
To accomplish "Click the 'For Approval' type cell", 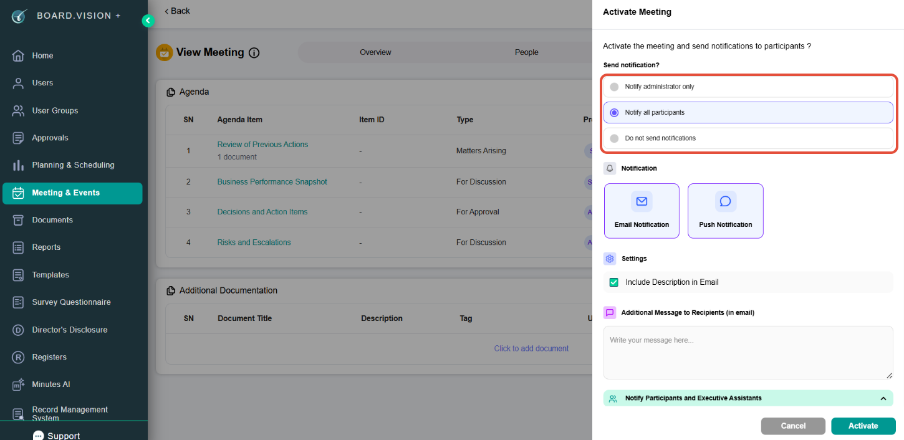I will [x=478, y=212].
